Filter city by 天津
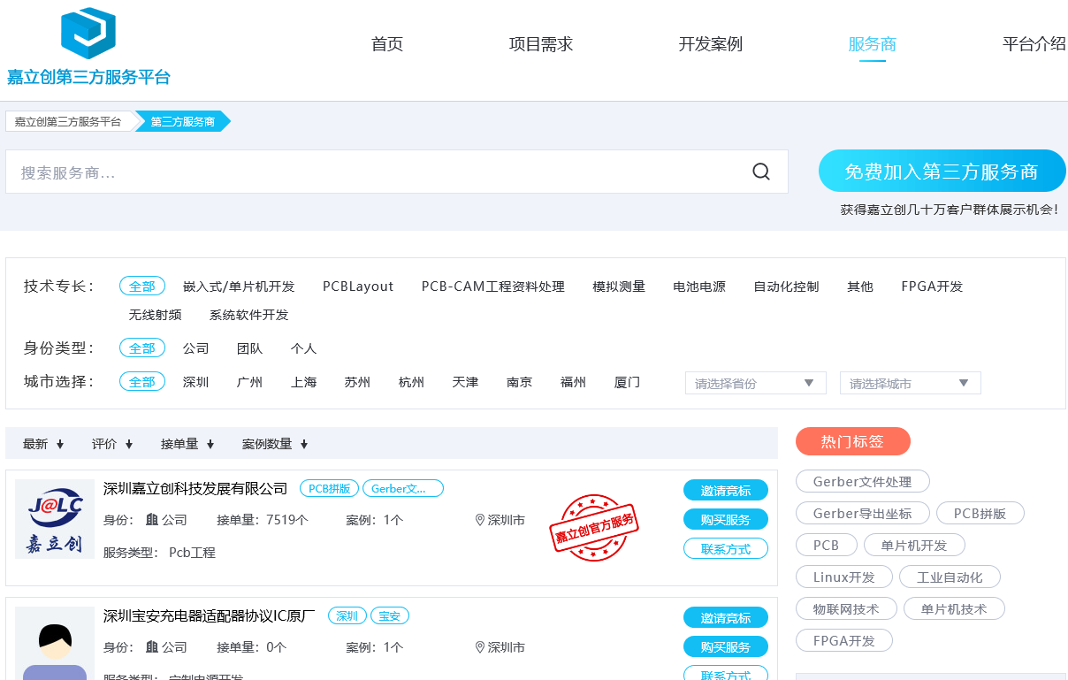This screenshot has height=680, width=1068. click(x=465, y=382)
